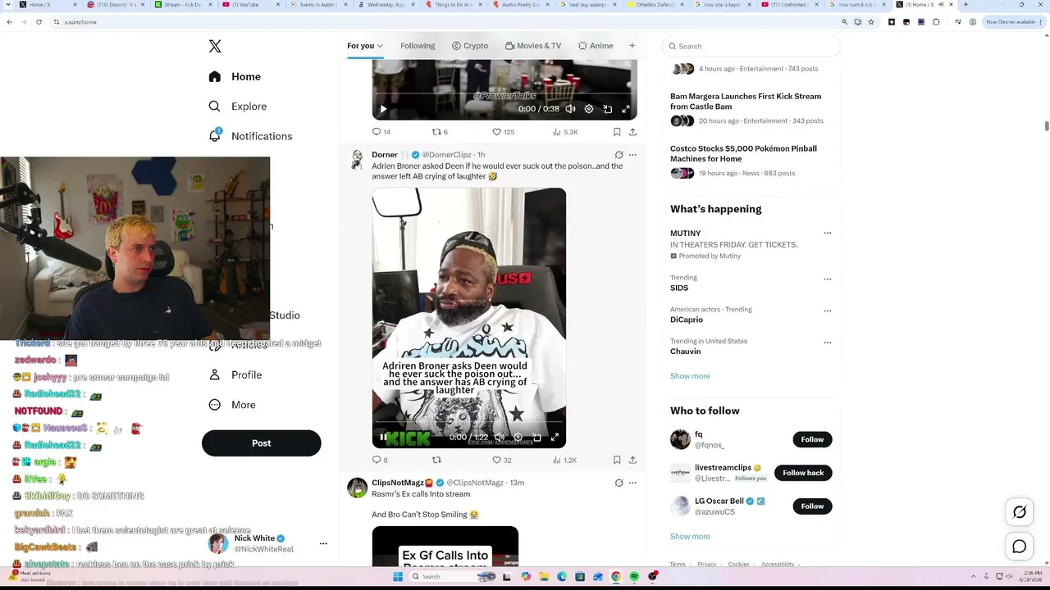
Task: Go to Profile in the sidebar
Action: coord(235,374)
